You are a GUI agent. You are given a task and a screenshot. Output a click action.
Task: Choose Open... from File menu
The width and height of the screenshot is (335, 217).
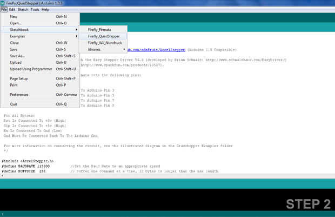coord(40,23)
